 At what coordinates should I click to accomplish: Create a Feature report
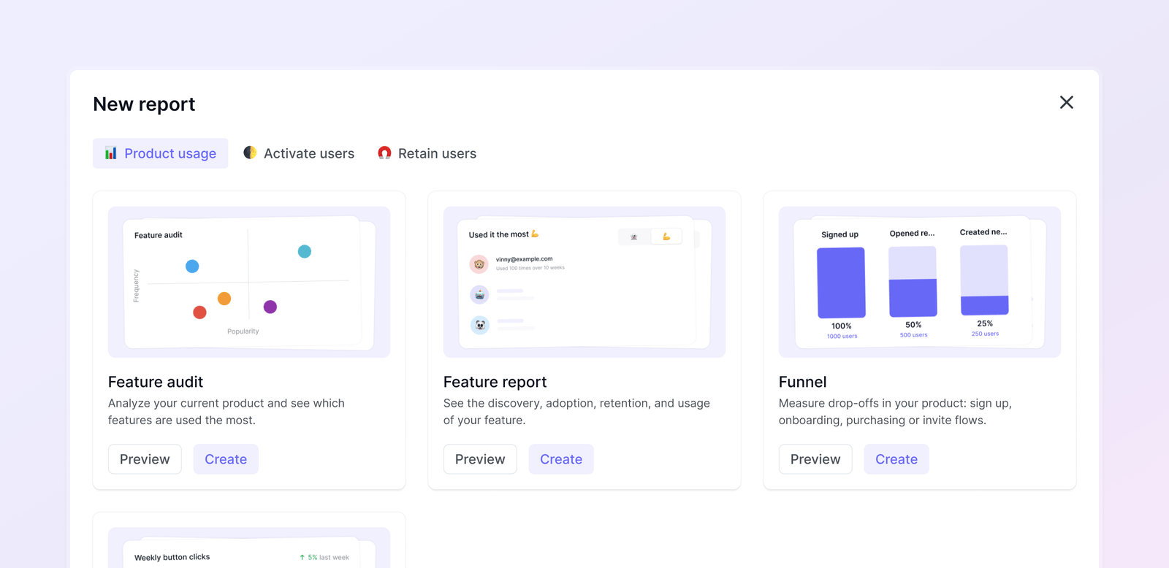(561, 459)
